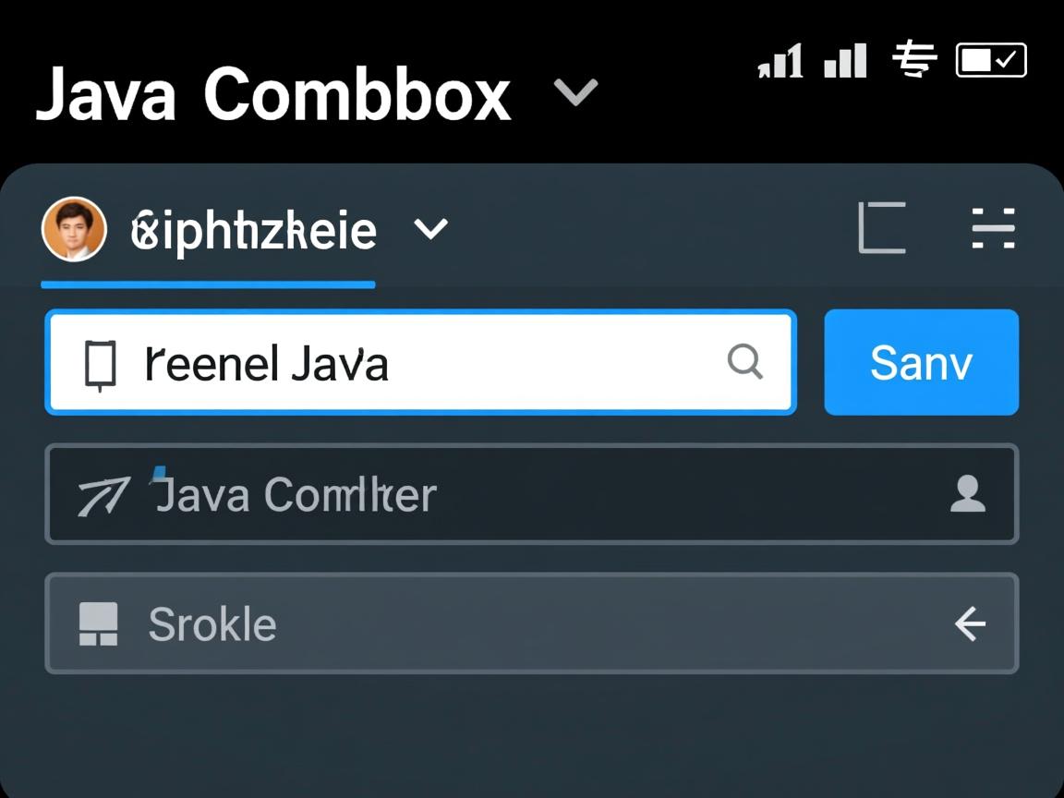The image size is (1064, 798).
Task: Expand the 8iphtzkeie account dropdown
Action: pyautogui.click(x=430, y=229)
